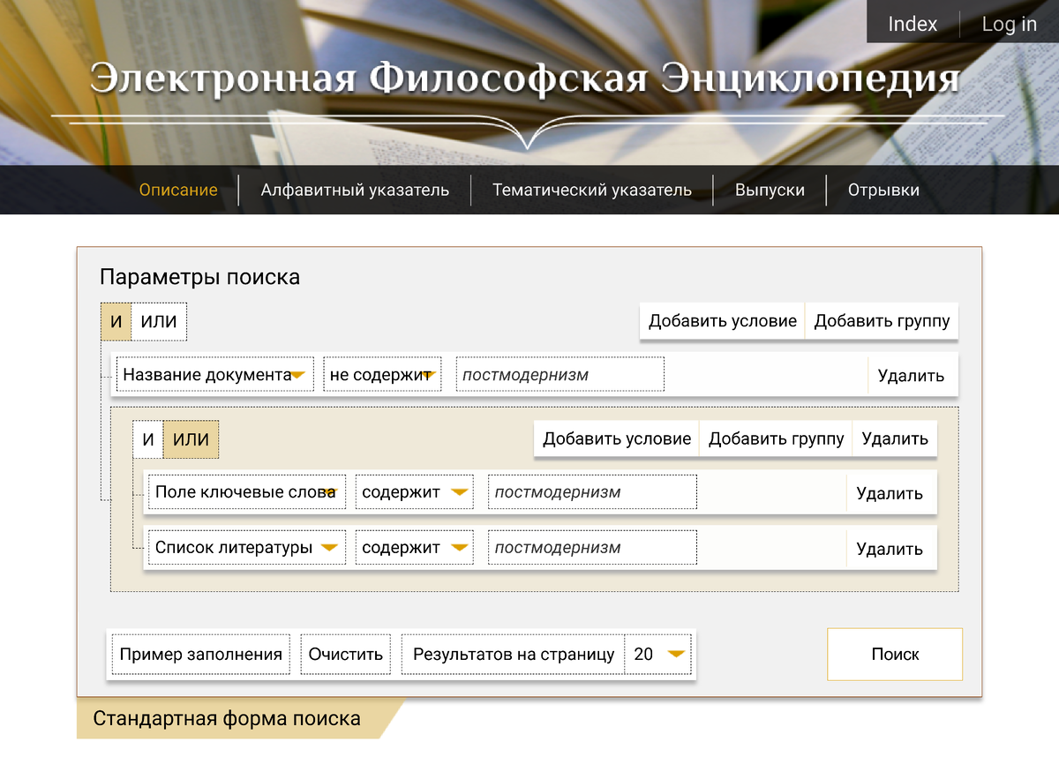Open the Название документа field dropdown
Screen dimensions: 1059x764
pyautogui.click(x=215, y=375)
